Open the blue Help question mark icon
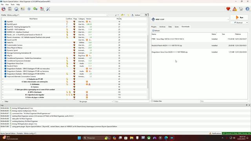251x141 pixels. tap(247, 9)
